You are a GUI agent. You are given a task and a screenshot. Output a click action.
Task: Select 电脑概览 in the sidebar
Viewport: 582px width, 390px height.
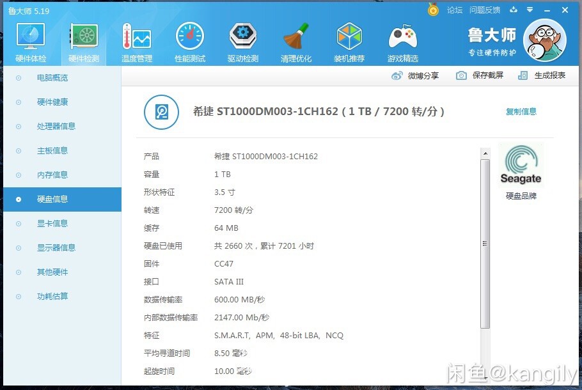click(x=52, y=77)
